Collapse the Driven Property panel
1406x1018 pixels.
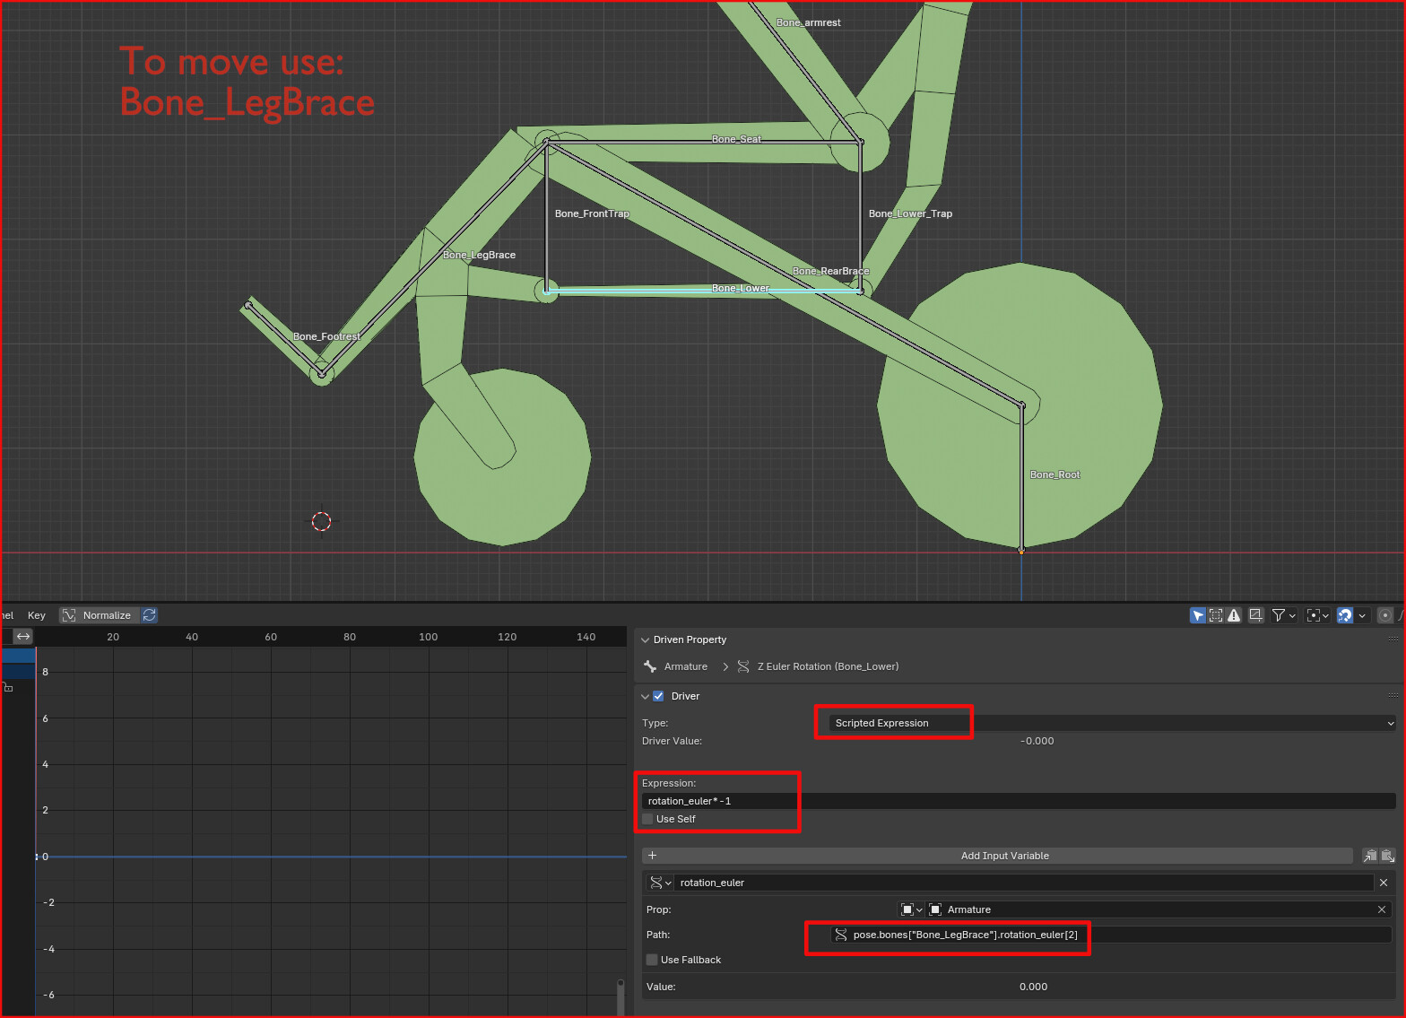pyautogui.click(x=645, y=640)
